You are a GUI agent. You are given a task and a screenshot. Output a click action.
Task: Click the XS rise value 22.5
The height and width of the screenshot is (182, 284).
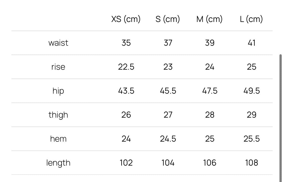click(126, 67)
